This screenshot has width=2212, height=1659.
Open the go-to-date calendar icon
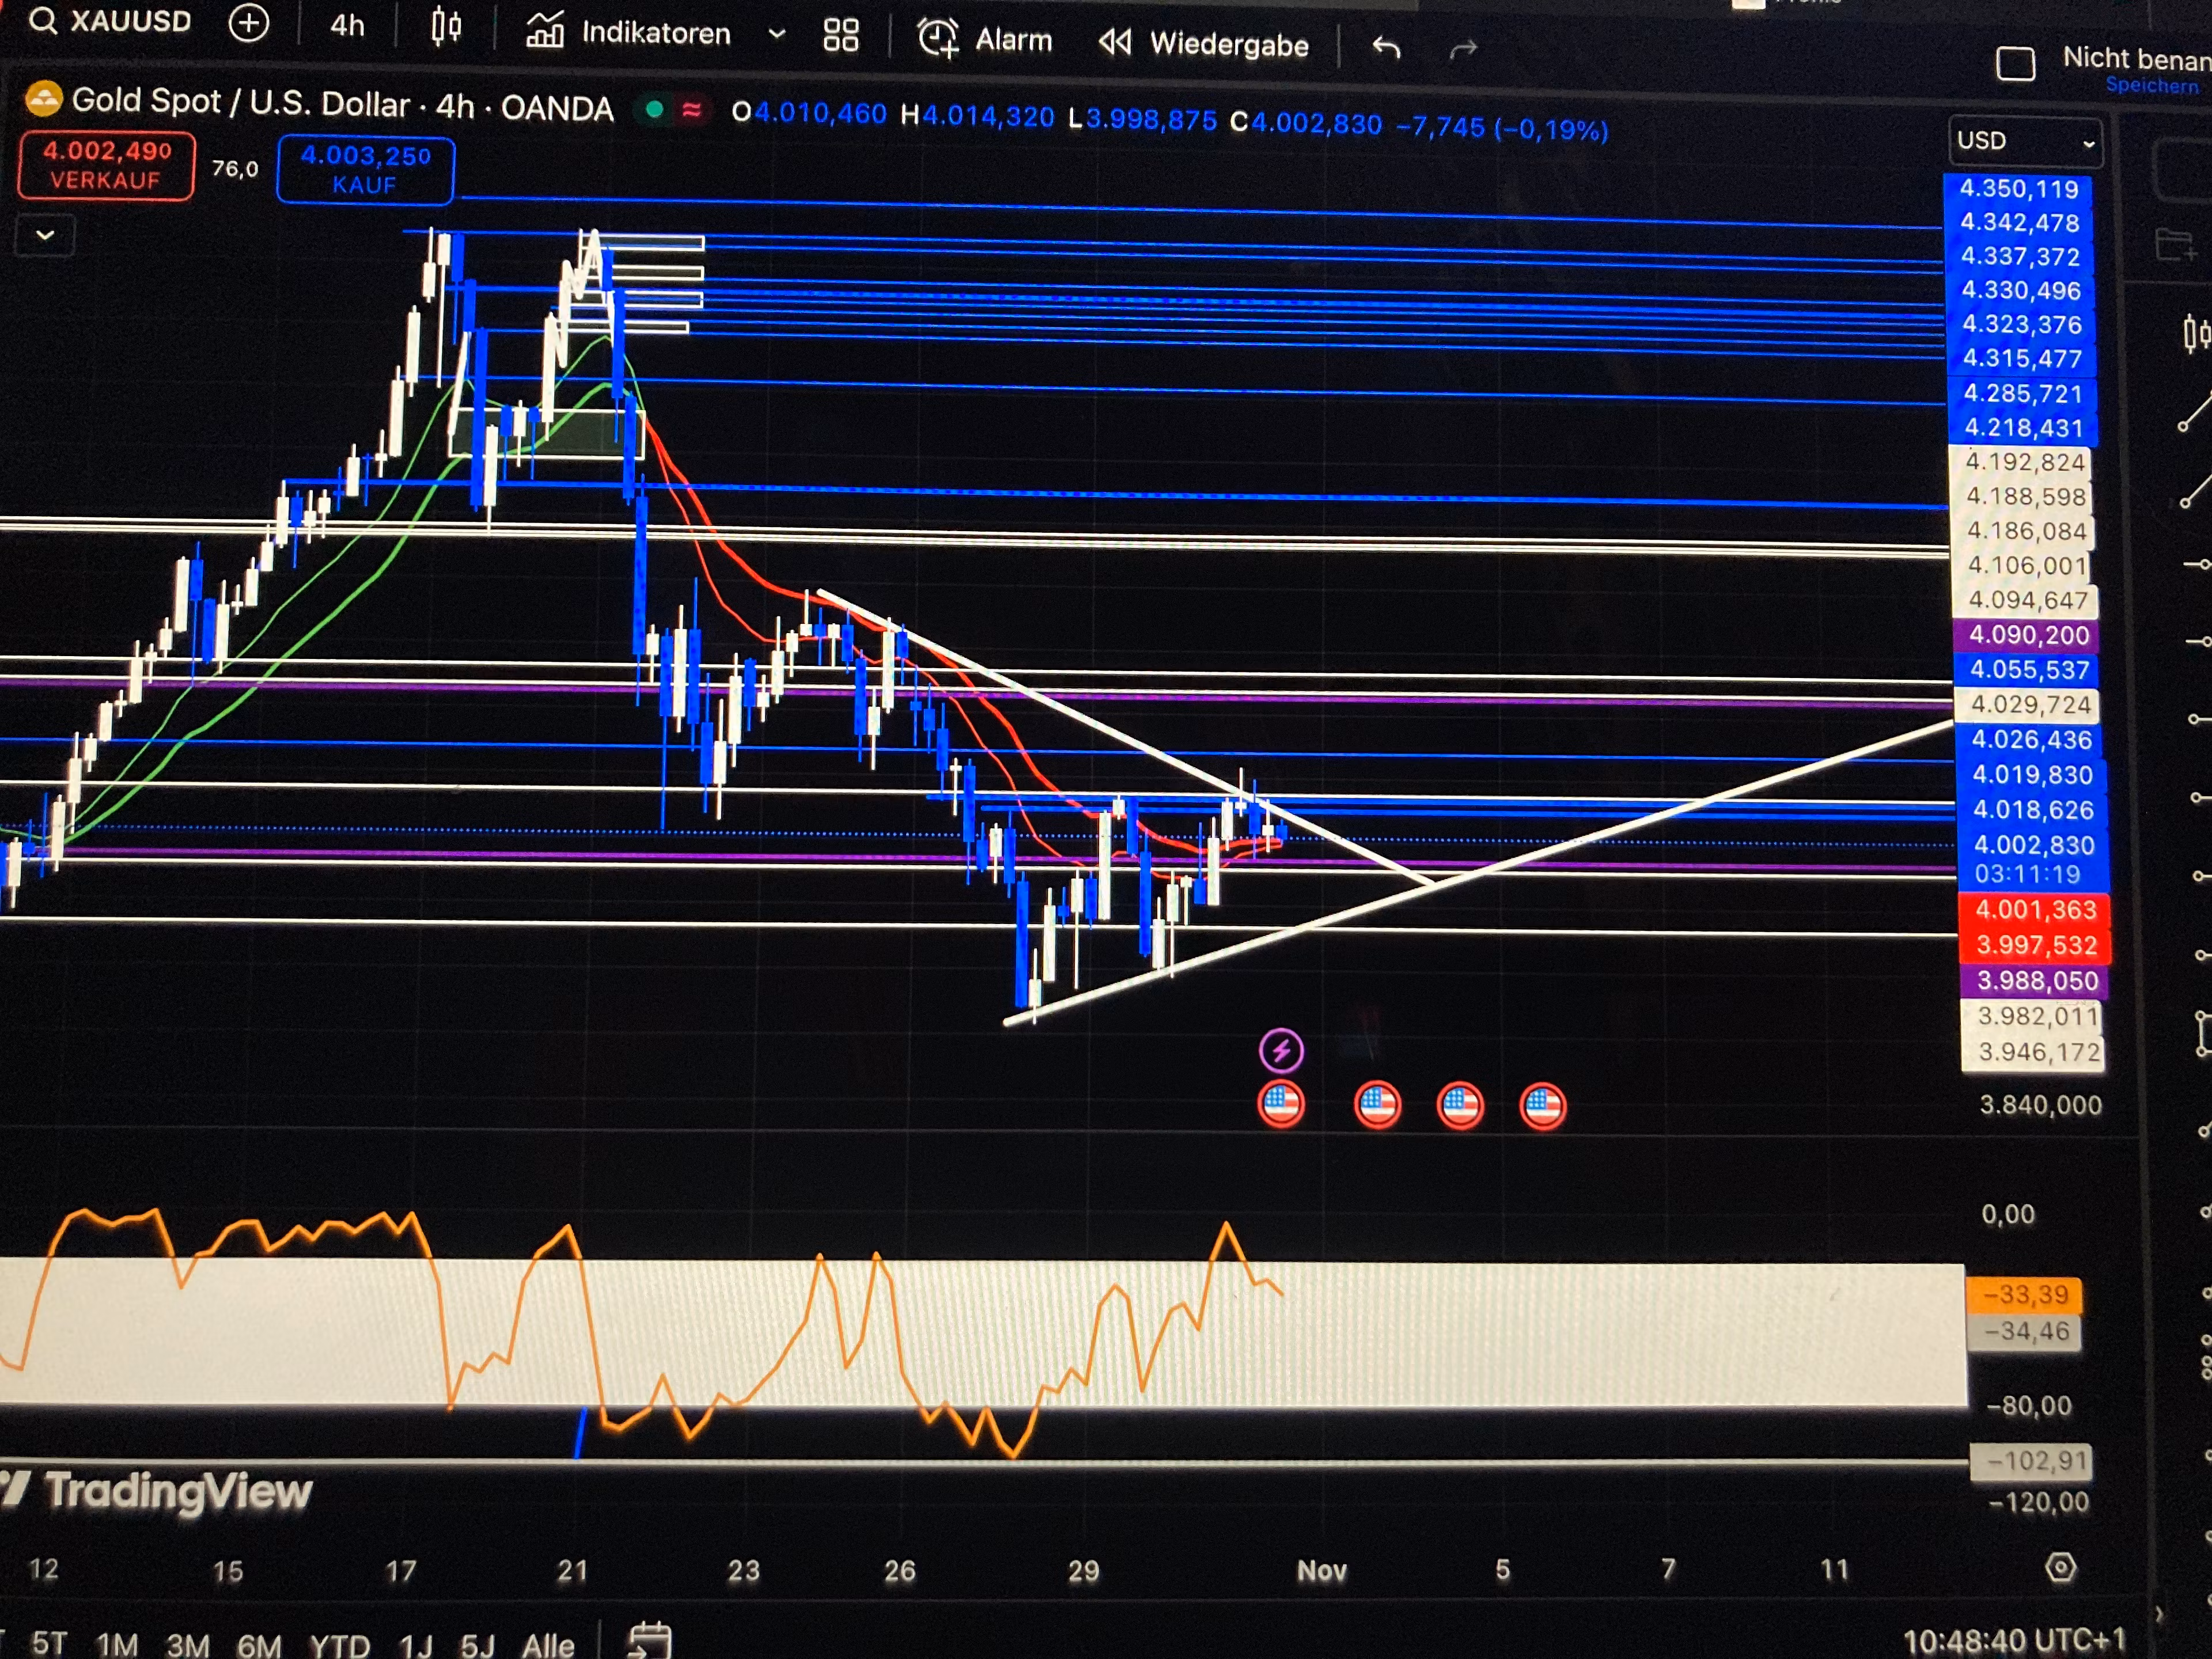(x=650, y=1641)
